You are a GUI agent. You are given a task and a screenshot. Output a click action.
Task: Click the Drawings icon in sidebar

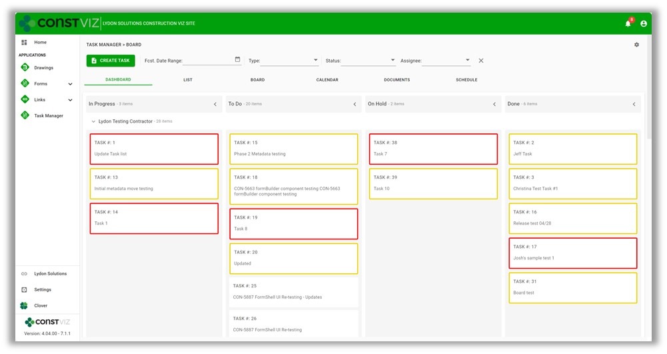tap(25, 67)
